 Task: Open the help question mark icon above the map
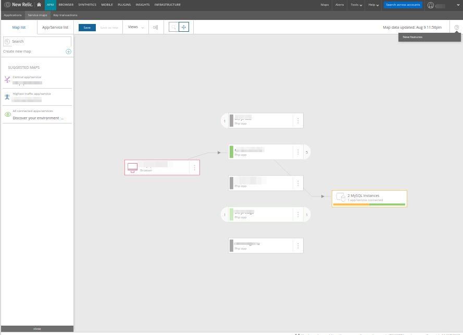point(457,27)
